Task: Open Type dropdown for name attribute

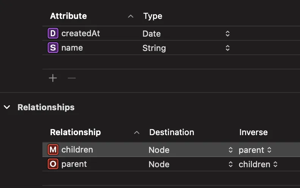Action: [x=227, y=48]
